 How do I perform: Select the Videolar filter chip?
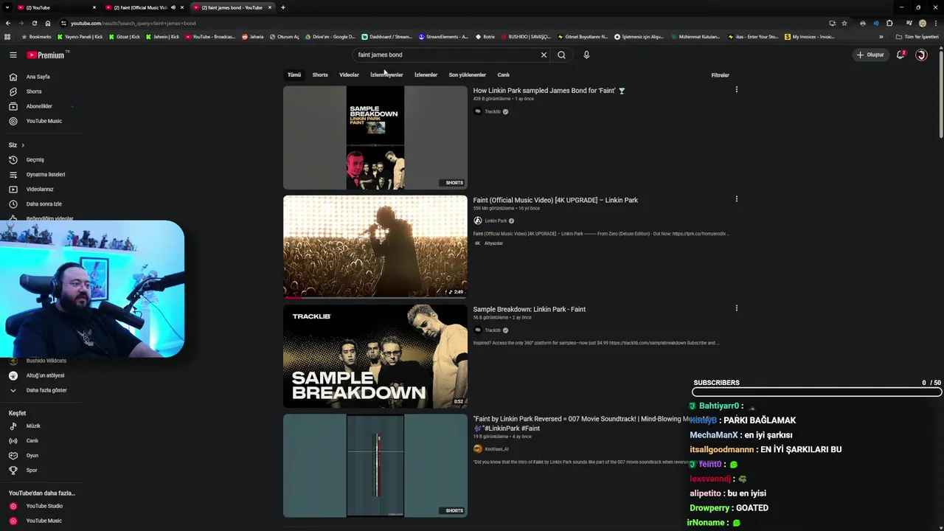click(349, 74)
